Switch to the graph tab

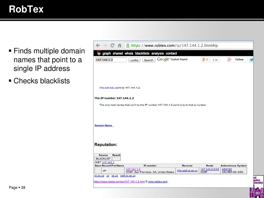pyautogui.click(x=106, y=53)
